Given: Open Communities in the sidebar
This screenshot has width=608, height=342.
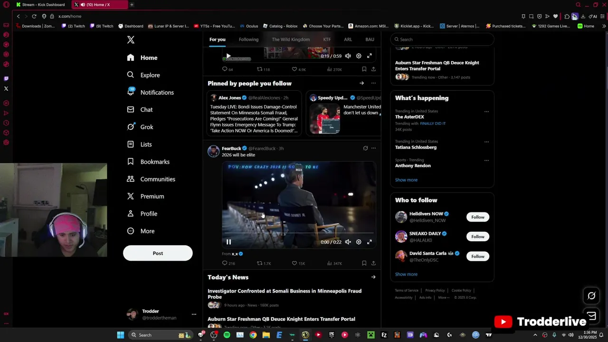Looking at the screenshot, I should click(152, 179).
